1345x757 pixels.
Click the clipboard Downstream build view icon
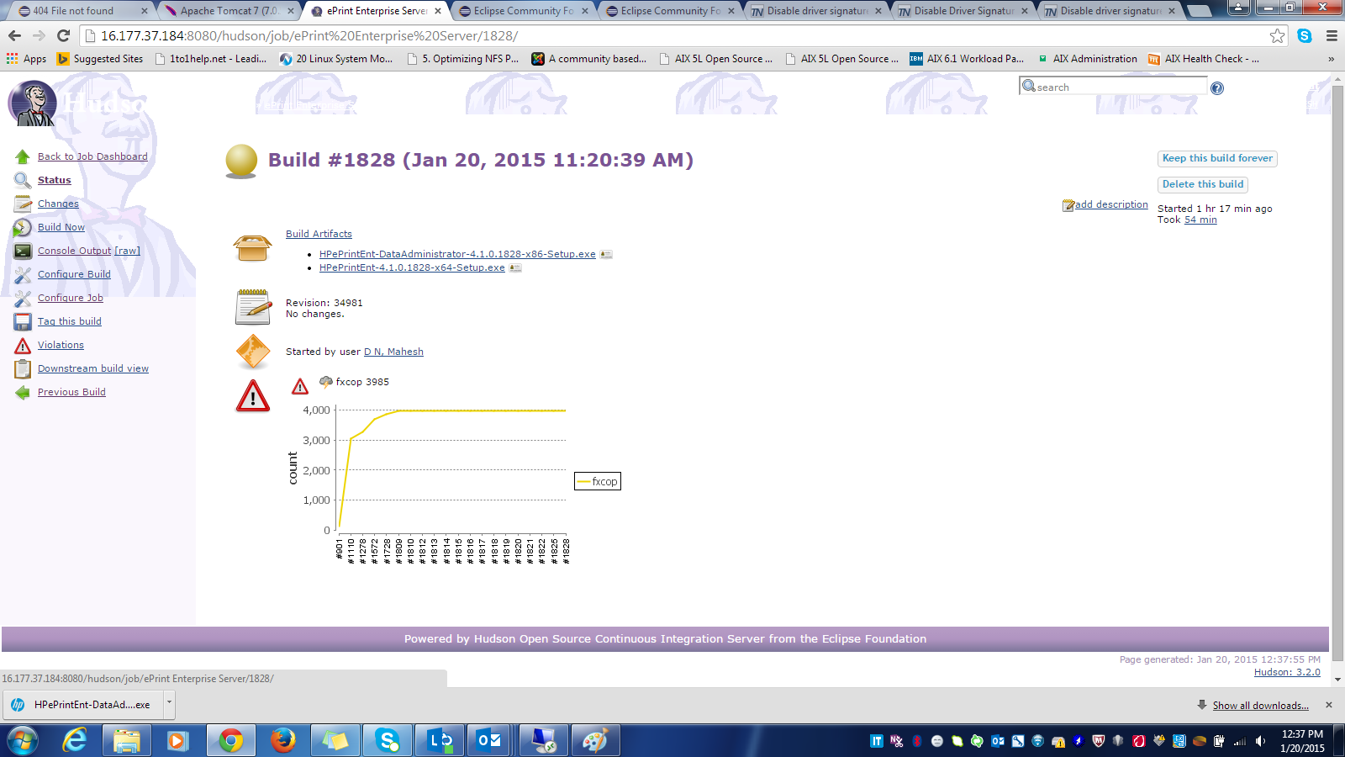[23, 368]
